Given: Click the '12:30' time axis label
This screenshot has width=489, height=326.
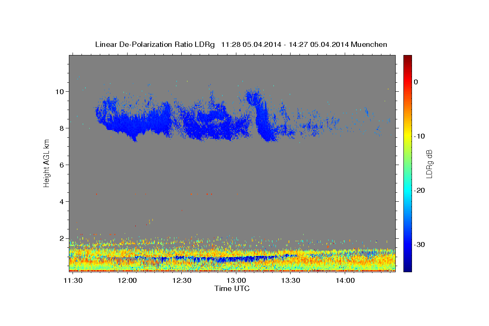Looking at the screenshot, I should pyautogui.click(x=182, y=280).
